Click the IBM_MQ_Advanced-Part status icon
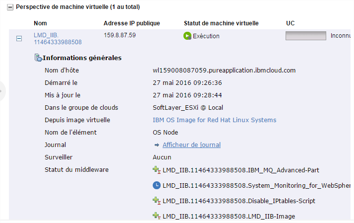This screenshot has height=223, width=354. tap(157, 170)
